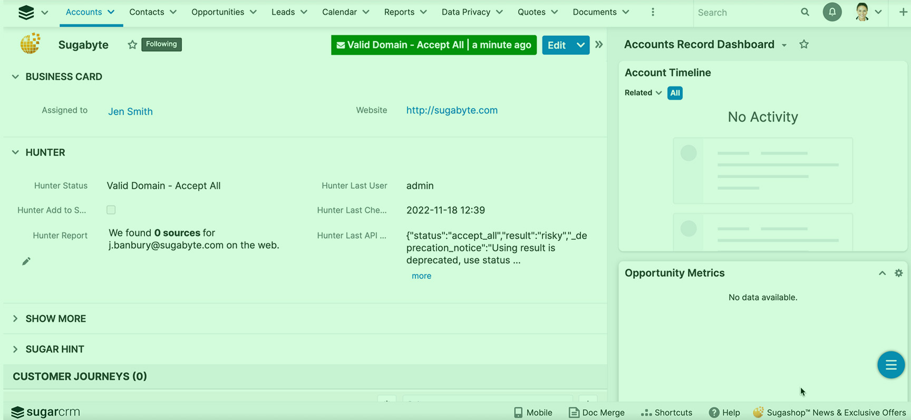The image size is (911, 420).
Task: Click the search magnifier icon
Action: tap(805, 12)
